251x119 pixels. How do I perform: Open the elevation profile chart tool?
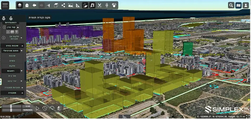[71, 6]
